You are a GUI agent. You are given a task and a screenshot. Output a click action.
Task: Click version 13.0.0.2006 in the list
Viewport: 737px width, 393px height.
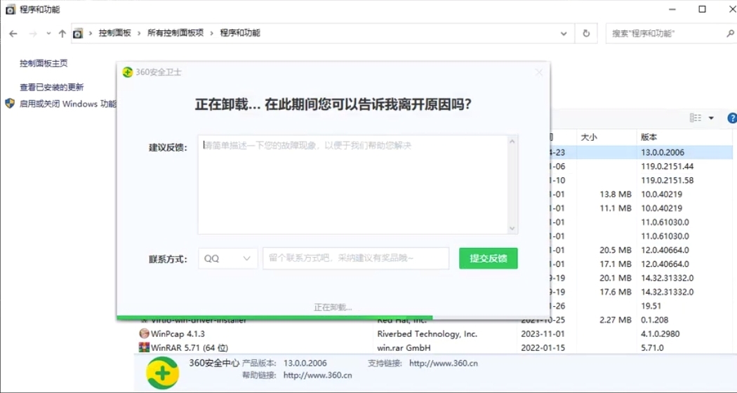pos(663,153)
